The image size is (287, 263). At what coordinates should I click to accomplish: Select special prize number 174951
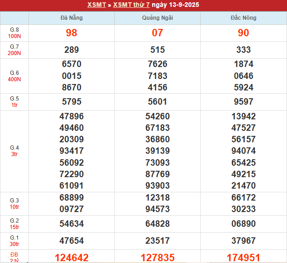click(x=243, y=257)
